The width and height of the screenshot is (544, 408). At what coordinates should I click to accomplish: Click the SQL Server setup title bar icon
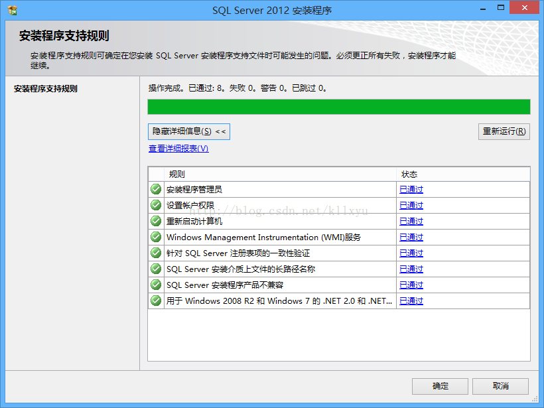pos(12,11)
